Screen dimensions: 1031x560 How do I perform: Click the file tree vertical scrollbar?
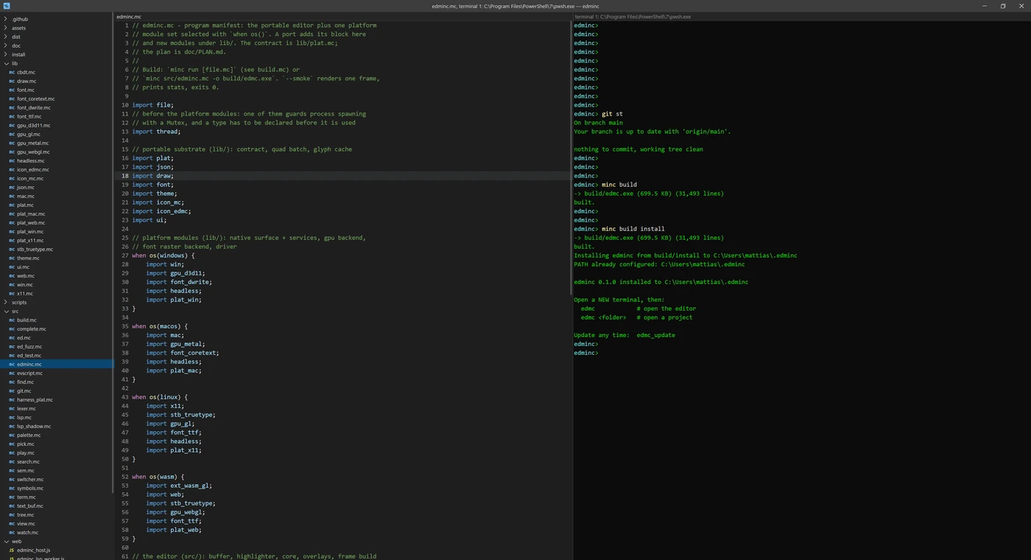(x=114, y=254)
